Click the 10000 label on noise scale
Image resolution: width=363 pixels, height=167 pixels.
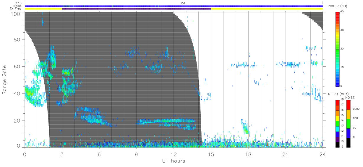356,109
